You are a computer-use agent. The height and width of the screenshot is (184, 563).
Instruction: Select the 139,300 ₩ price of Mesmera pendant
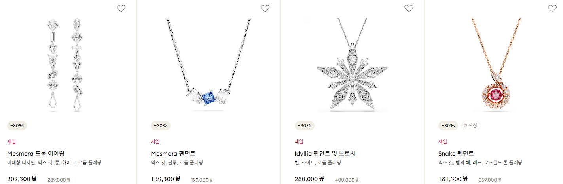pyautogui.click(x=165, y=179)
